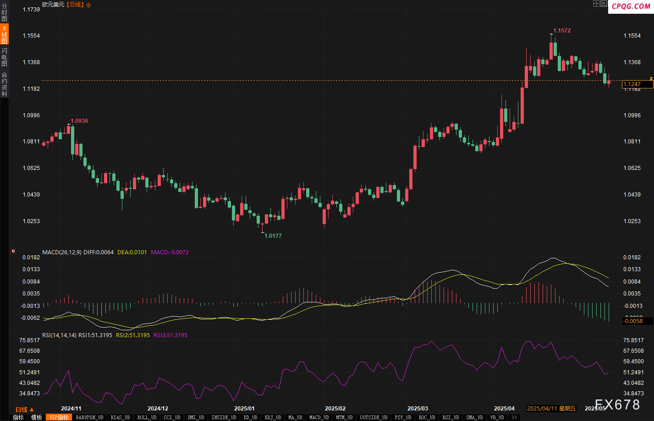
Task: Click the MACD(26,12,9) indicator label
Action: 62,252
